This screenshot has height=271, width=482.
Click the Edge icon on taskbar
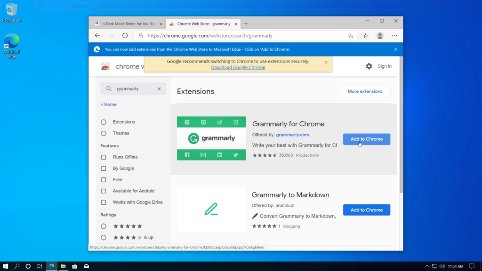[52, 266]
